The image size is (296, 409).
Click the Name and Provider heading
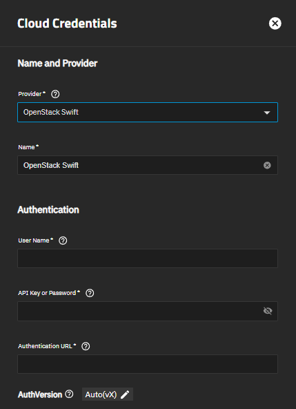pos(57,63)
